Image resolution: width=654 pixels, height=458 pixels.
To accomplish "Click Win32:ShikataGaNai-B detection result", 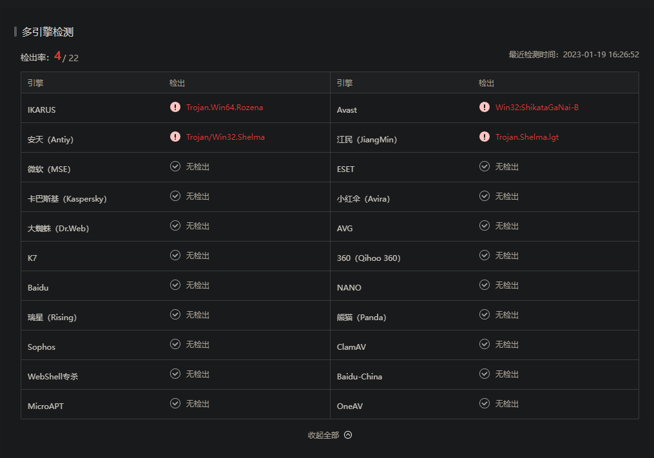I will (537, 108).
